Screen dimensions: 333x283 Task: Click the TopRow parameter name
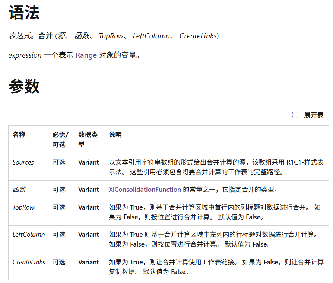click(23, 207)
